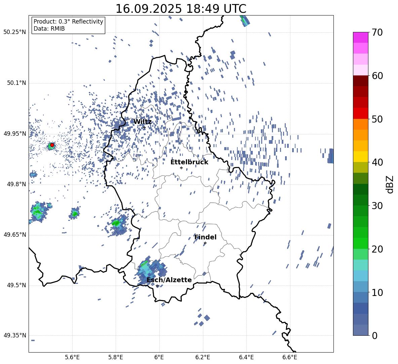398x364 pixels.
Task: Select the dark red colorbar segment below 60
Action: (360, 81)
